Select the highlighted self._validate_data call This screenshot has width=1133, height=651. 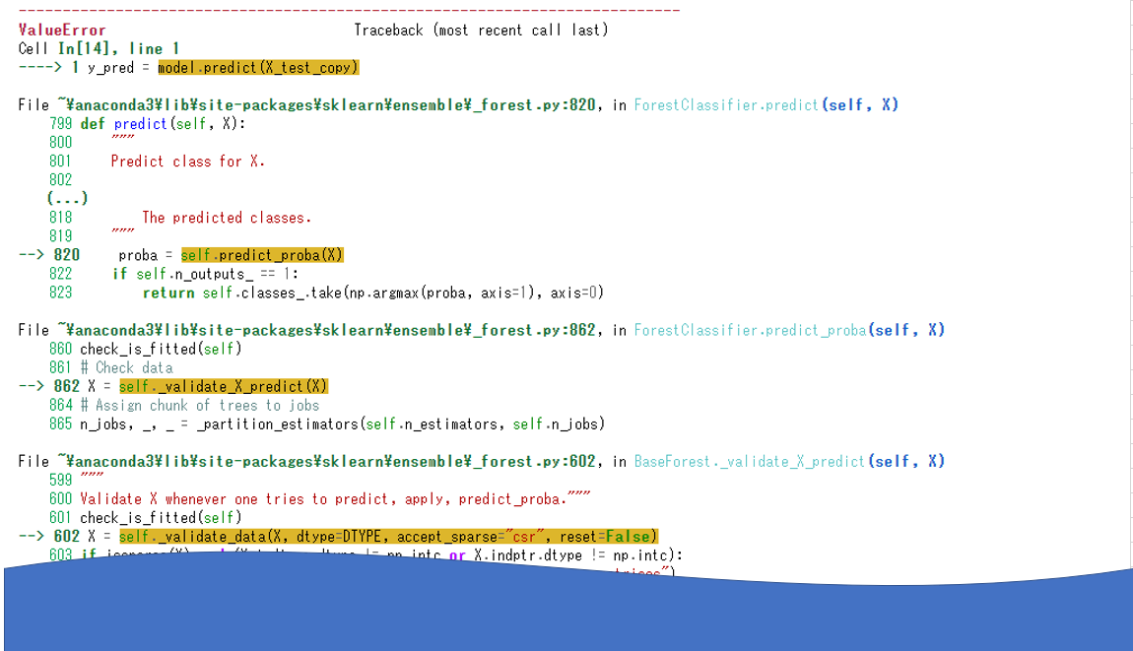[x=388, y=536]
